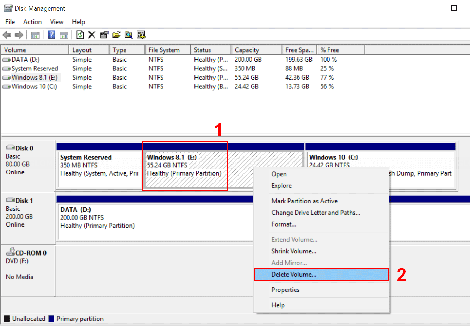Click Help at the bottom of context menu

pos(321,305)
